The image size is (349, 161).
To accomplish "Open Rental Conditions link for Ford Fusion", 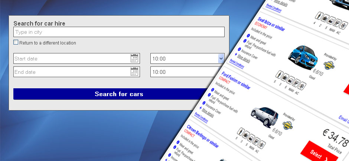I will (201, 117).
